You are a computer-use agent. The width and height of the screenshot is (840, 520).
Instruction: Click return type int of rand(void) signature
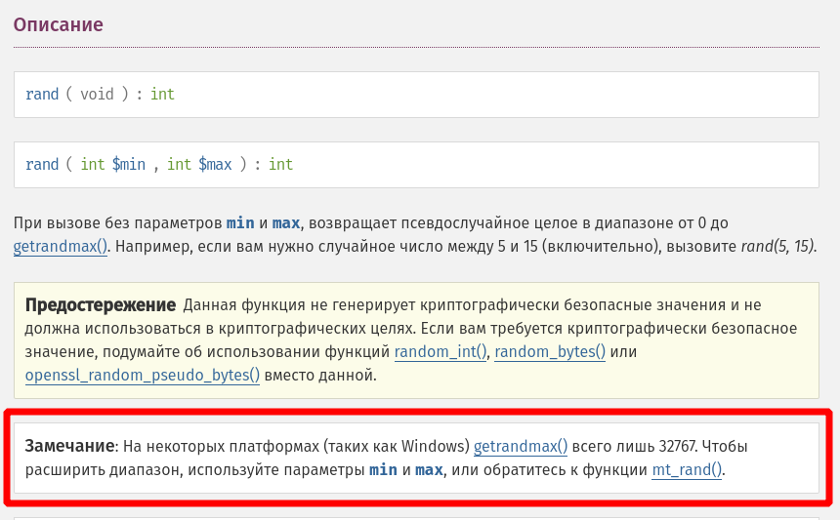pyautogui.click(x=162, y=95)
